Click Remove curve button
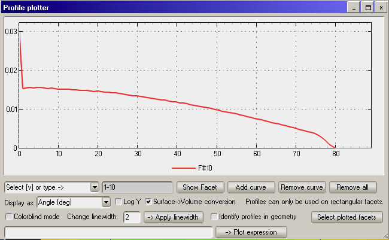This screenshot has height=240, width=389. 302,187
